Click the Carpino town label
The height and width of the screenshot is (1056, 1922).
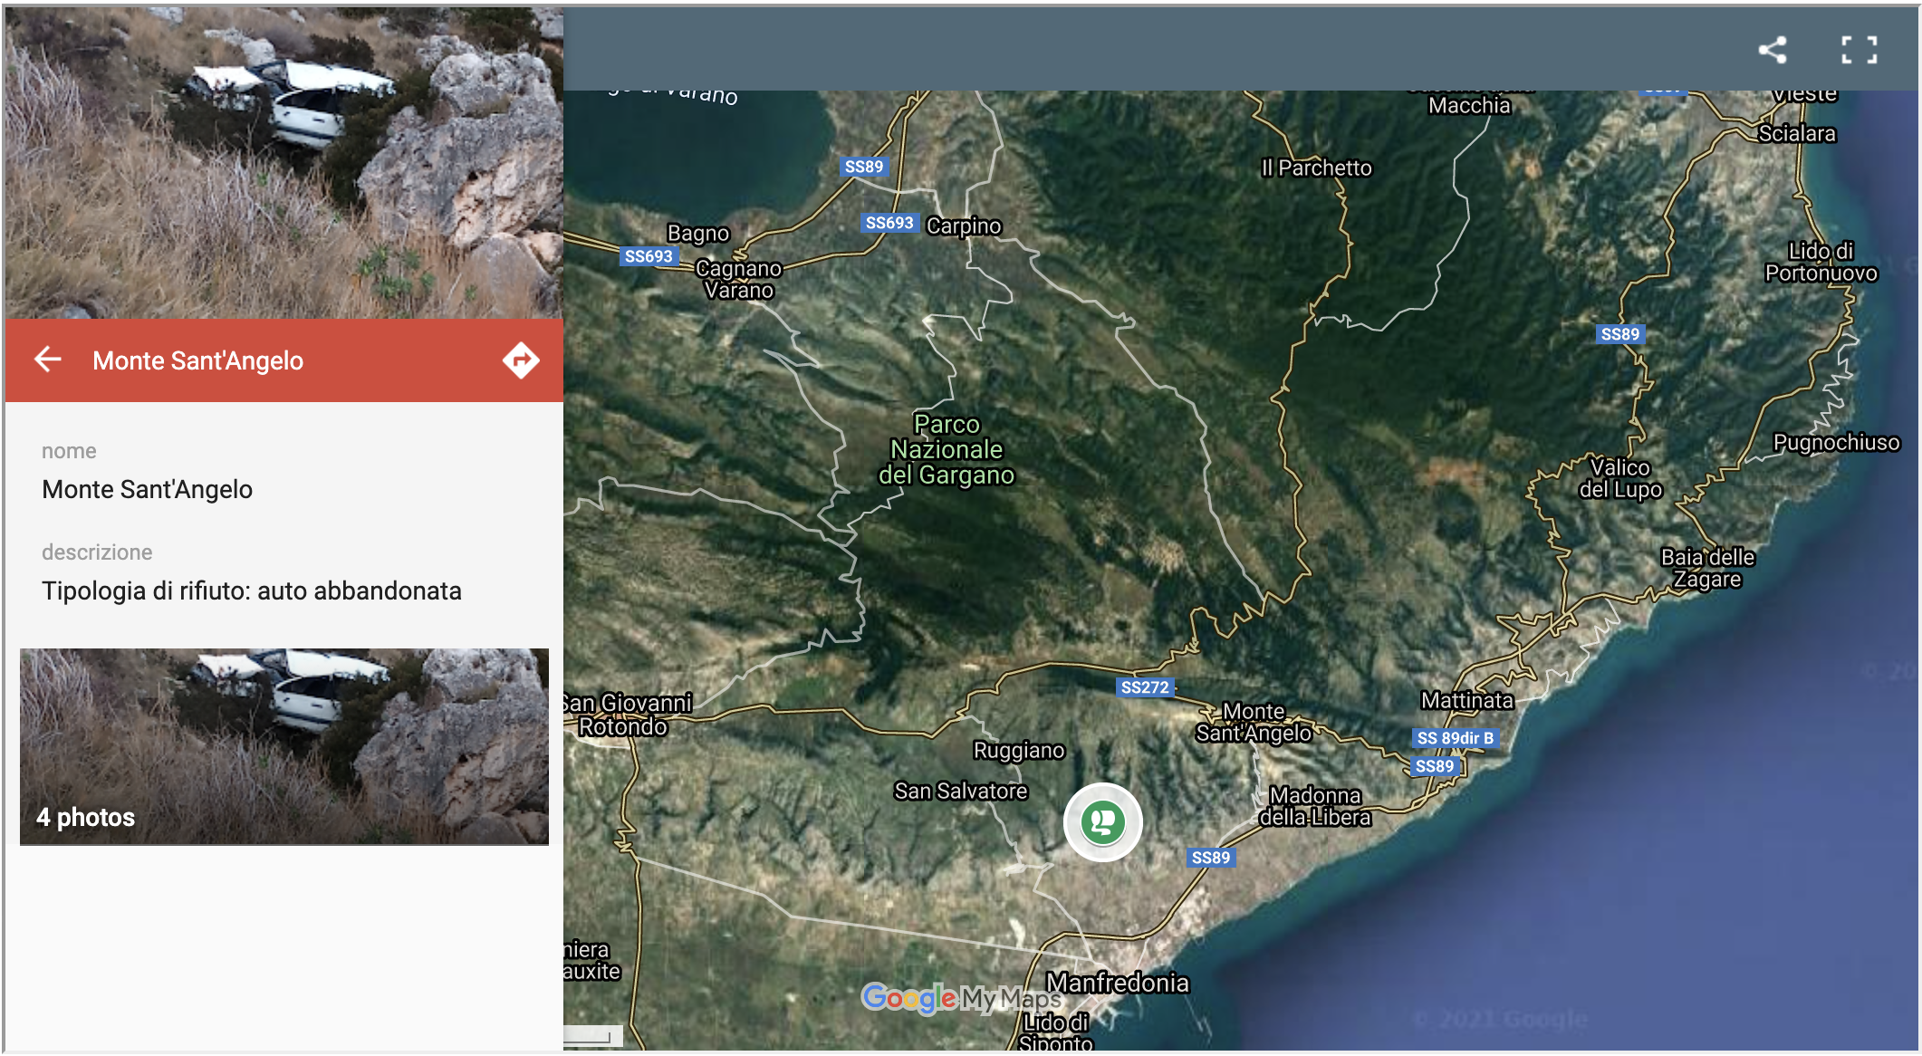[964, 226]
